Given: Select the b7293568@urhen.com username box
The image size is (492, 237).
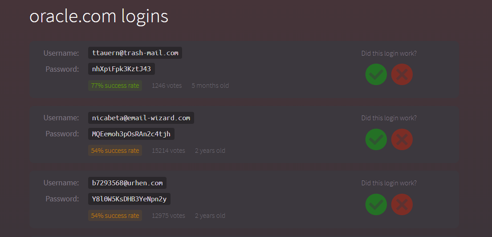Looking at the screenshot, I should point(127,183).
